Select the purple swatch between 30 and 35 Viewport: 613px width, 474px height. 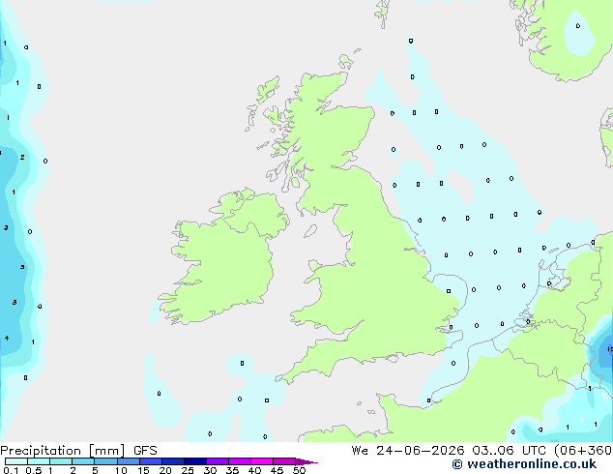point(218,461)
